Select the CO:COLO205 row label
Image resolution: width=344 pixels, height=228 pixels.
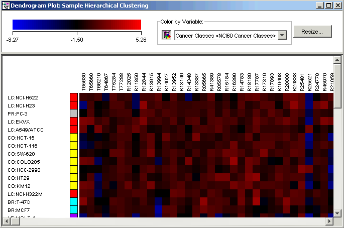click(24, 162)
